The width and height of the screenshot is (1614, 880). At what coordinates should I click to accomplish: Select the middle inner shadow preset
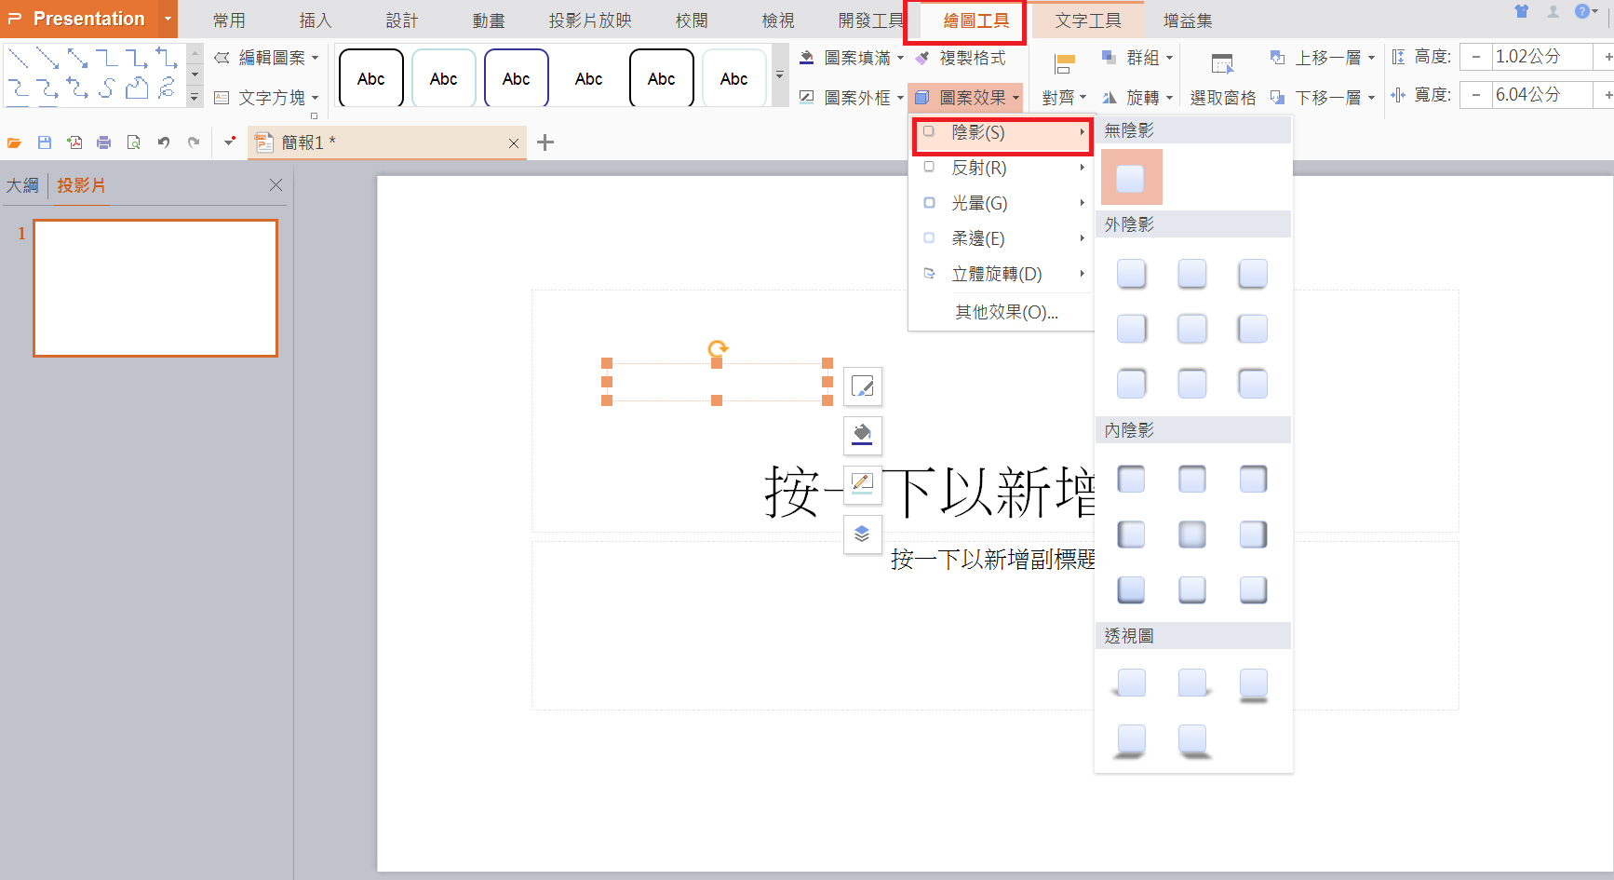[1191, 535]
